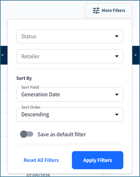The image size is (140, 177).
Task: Click the left table header column arrow
Action: [2, 55]
